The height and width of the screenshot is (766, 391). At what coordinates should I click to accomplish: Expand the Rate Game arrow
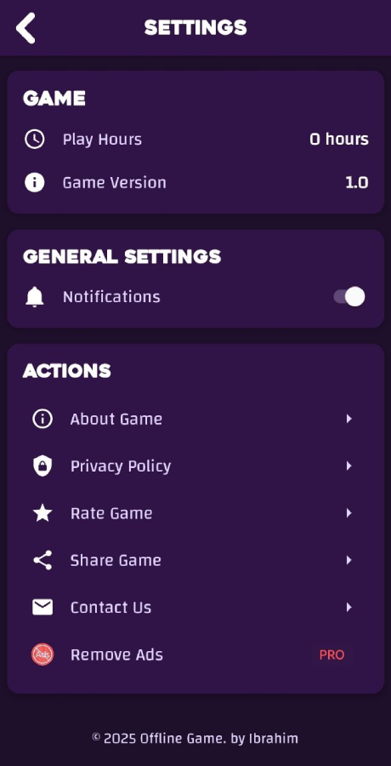pyautogui.click(x=348, y=513)
